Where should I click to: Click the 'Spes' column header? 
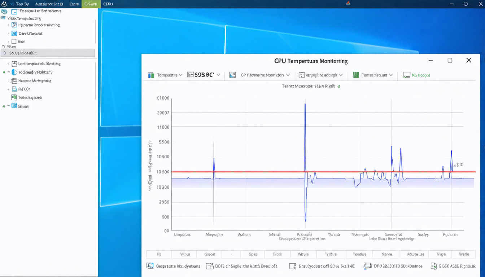[253, 254]
